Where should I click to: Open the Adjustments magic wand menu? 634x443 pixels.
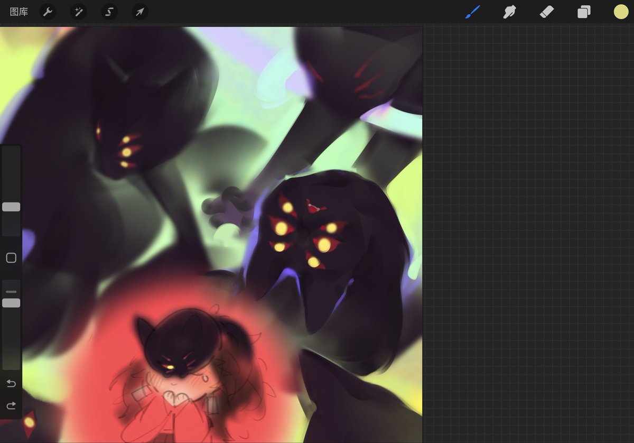coord(79,12)
